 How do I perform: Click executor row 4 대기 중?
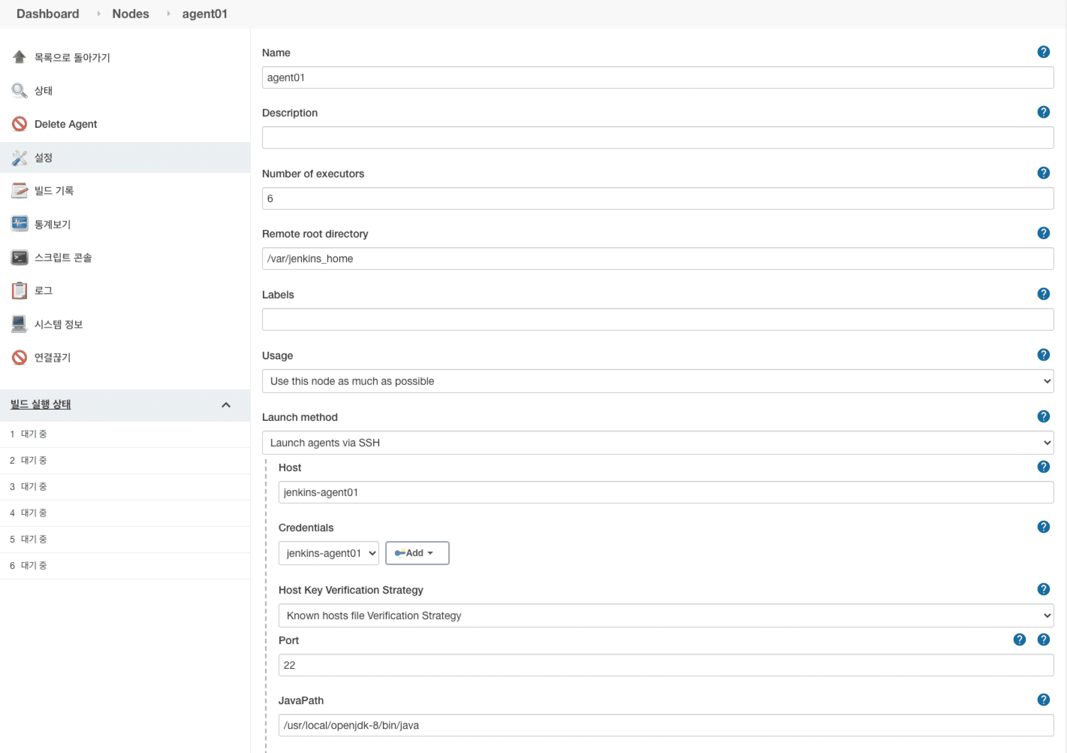click(125, 513)
